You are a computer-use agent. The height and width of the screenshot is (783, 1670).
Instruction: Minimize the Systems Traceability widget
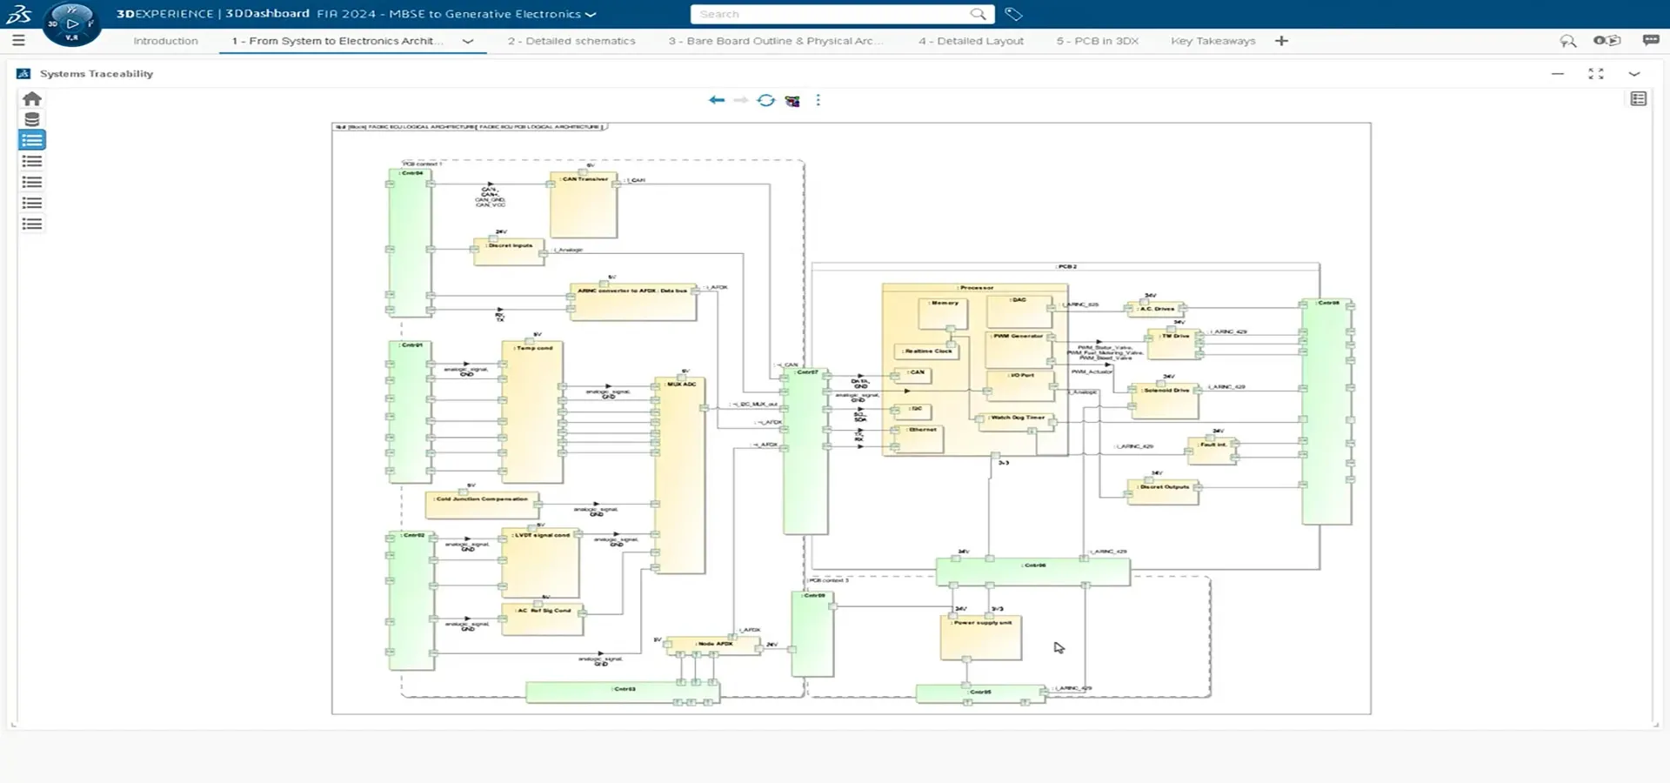pos(1558,74)
